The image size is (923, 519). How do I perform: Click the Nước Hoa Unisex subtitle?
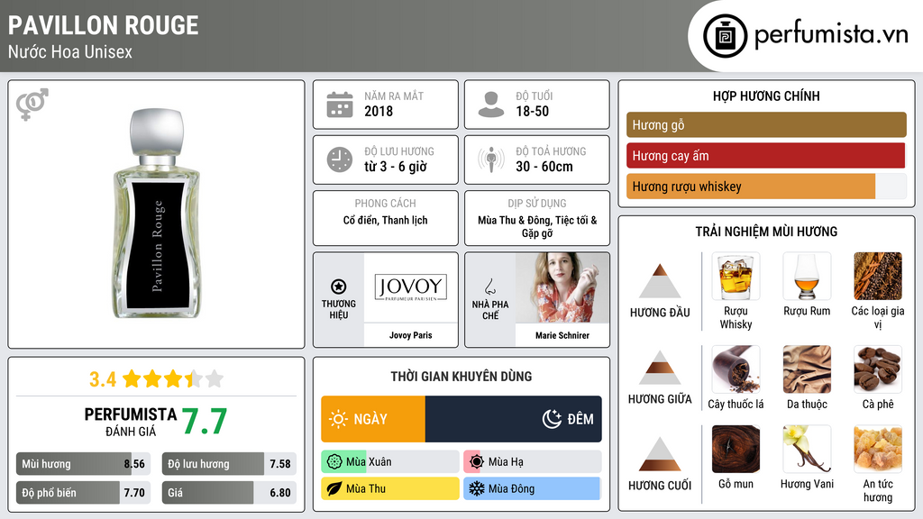click(x=70, y=51)
